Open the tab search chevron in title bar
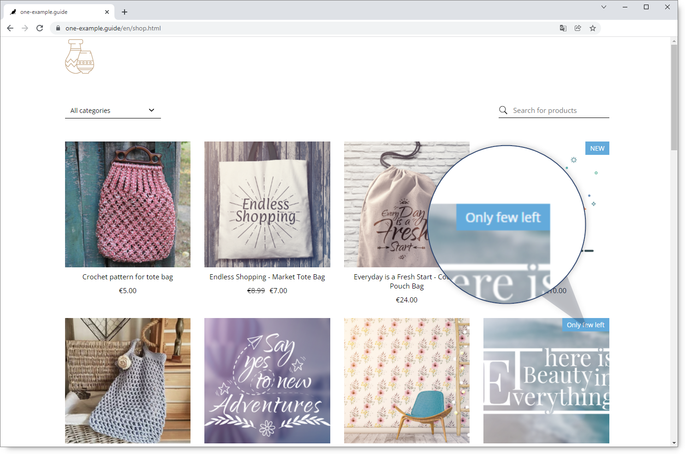The image size is (685, 454). click(x=604, y=7)
